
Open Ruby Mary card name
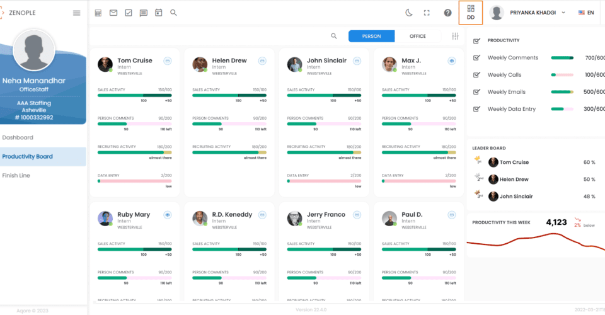point(134,214)
